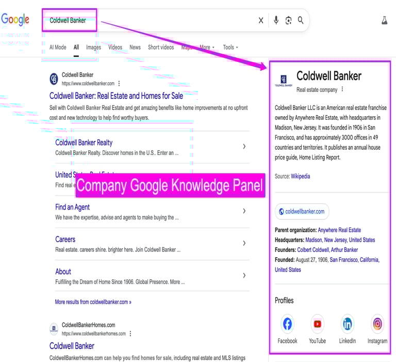Open Search Labs flask icon
The height and width of the screenshot is (362, 396).
click(x=384, y=20)
